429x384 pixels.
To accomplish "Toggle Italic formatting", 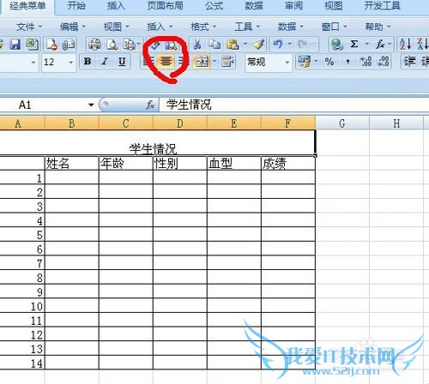I will coord(105,62).
